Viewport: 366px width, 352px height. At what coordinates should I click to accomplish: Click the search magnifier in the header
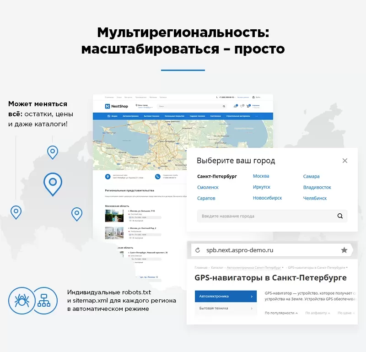click(224, 106)
